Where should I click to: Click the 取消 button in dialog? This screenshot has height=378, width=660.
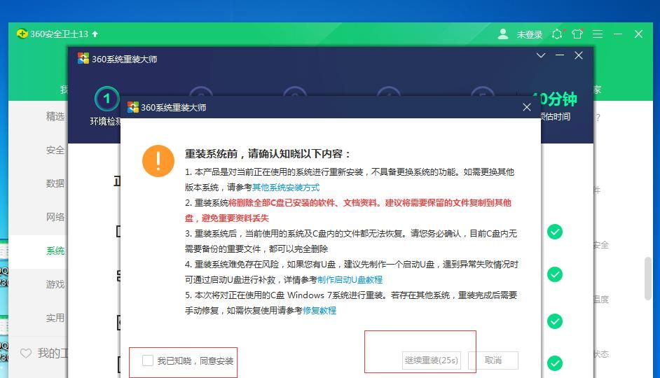point(493,360)
